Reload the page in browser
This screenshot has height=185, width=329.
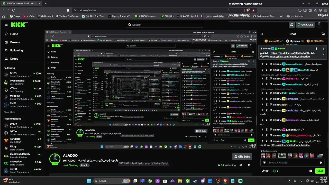[14, 10]
